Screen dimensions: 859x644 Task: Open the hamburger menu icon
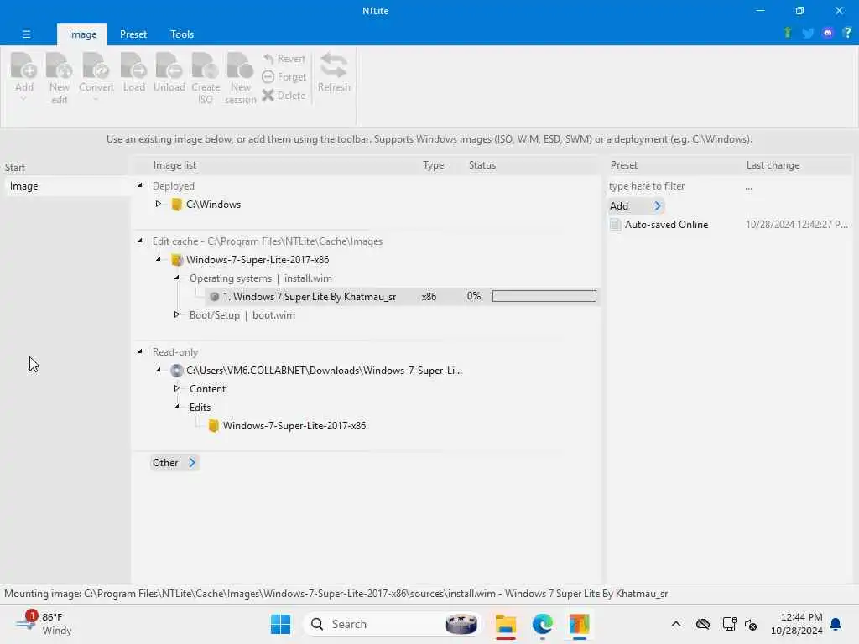[26, 34]
